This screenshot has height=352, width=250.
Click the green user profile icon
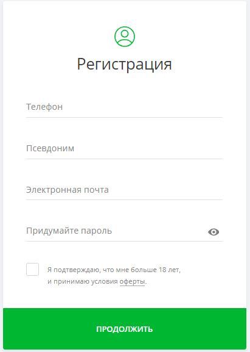click(125, 37)
